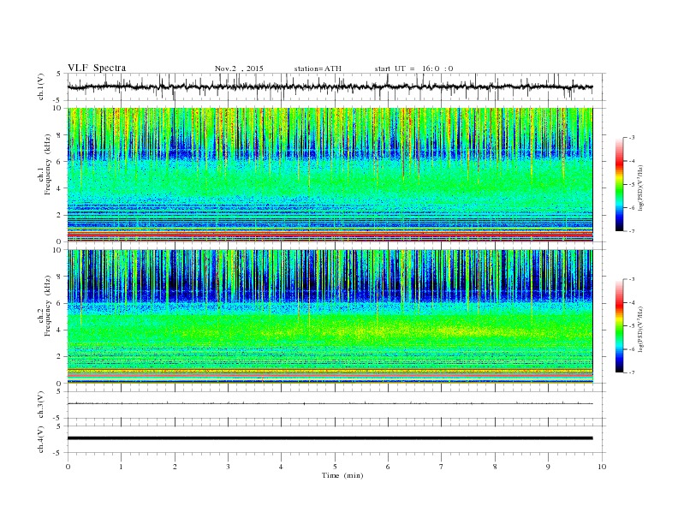Click the ch.1 color bar 'log(PSD)(V²/Hz)' label
The image size is (678, 524).
click(640, 188)
